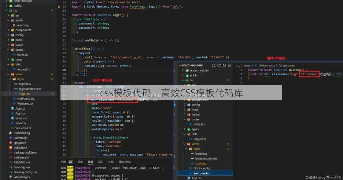Click the problems count badge 20
The height and width of the screenshot is (180, 343).
click(x=70, y=162)
